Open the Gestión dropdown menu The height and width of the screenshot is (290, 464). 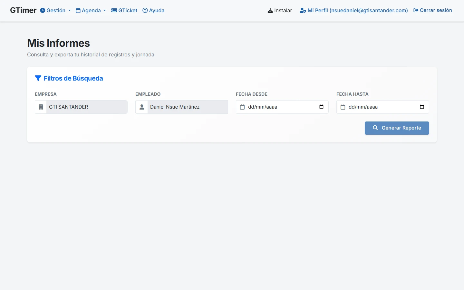[55, 10]
